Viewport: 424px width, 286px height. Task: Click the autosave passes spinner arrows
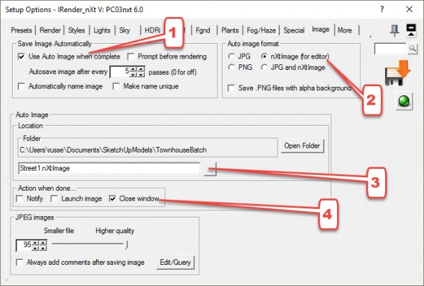point(137,72)
